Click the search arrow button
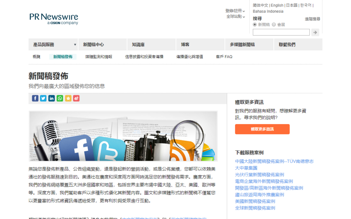 click(315, 33)
